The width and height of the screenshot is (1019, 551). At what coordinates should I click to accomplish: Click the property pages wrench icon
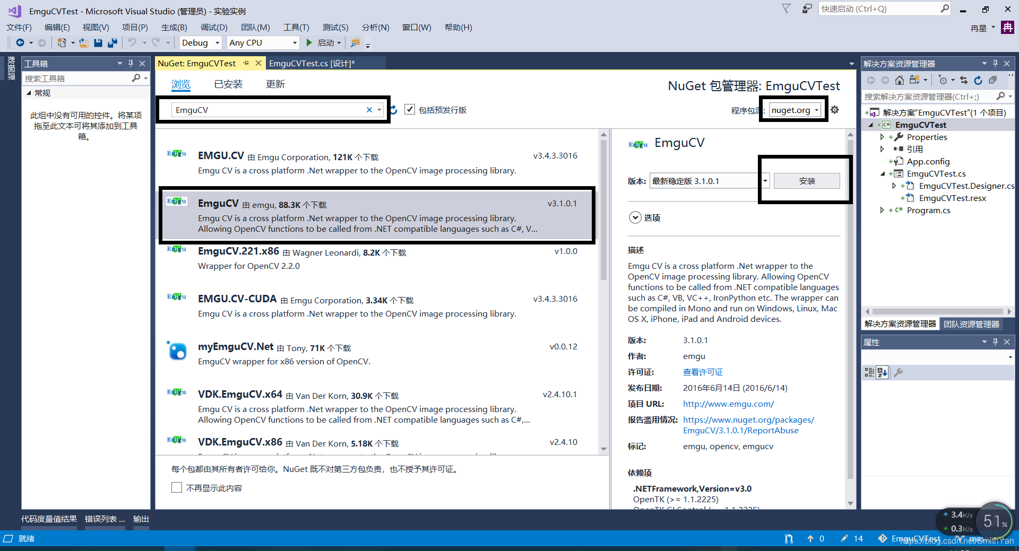899,372
